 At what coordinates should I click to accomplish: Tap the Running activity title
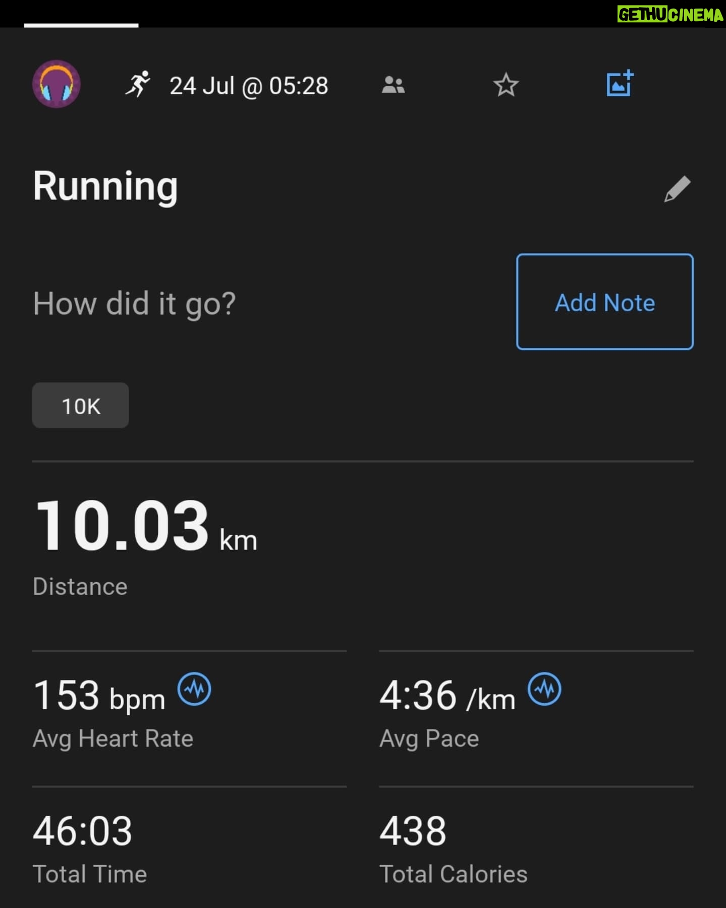105,187
